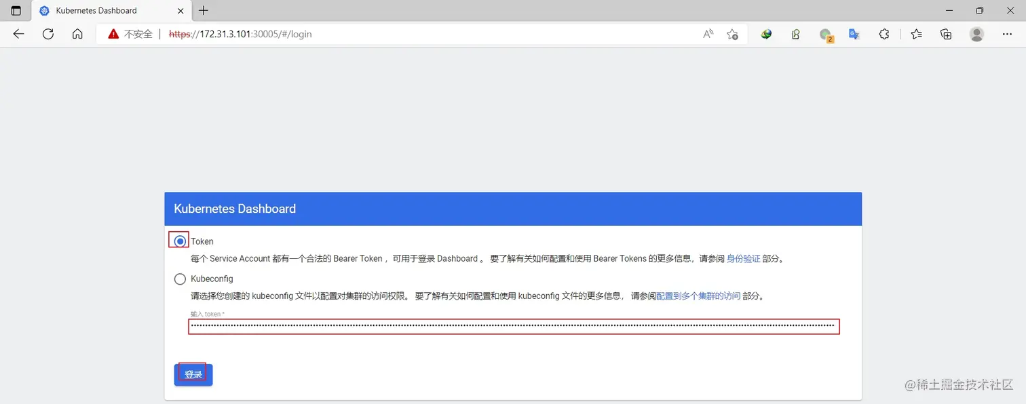Refresh the current page

[48, 34]
